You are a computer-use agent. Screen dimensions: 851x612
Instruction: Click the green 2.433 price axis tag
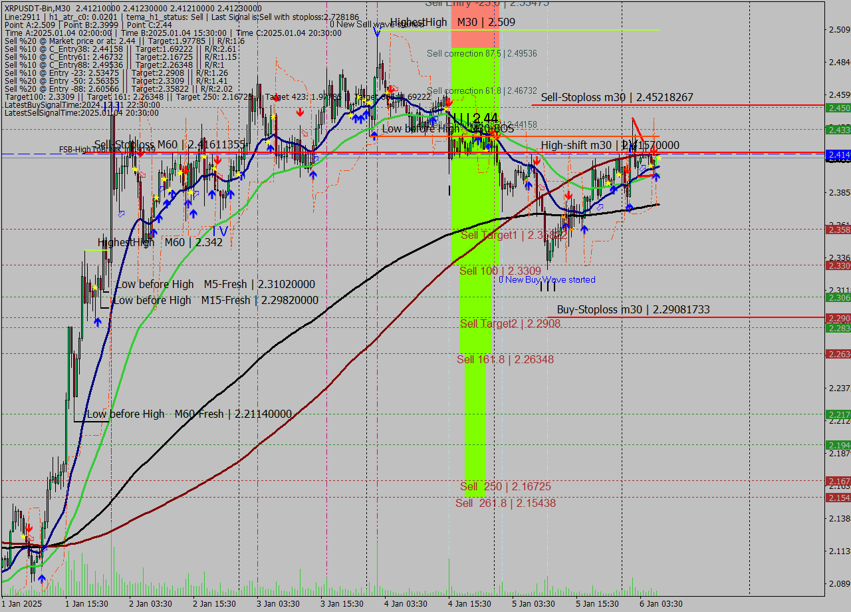point(838,129)
